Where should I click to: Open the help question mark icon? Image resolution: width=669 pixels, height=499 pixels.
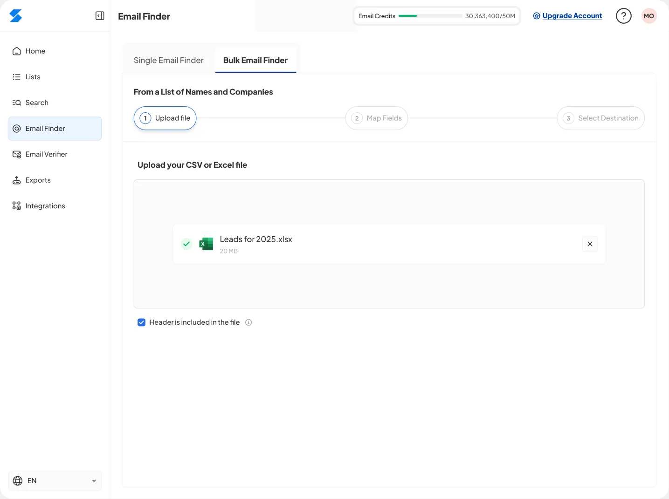[x=623, y=16]
